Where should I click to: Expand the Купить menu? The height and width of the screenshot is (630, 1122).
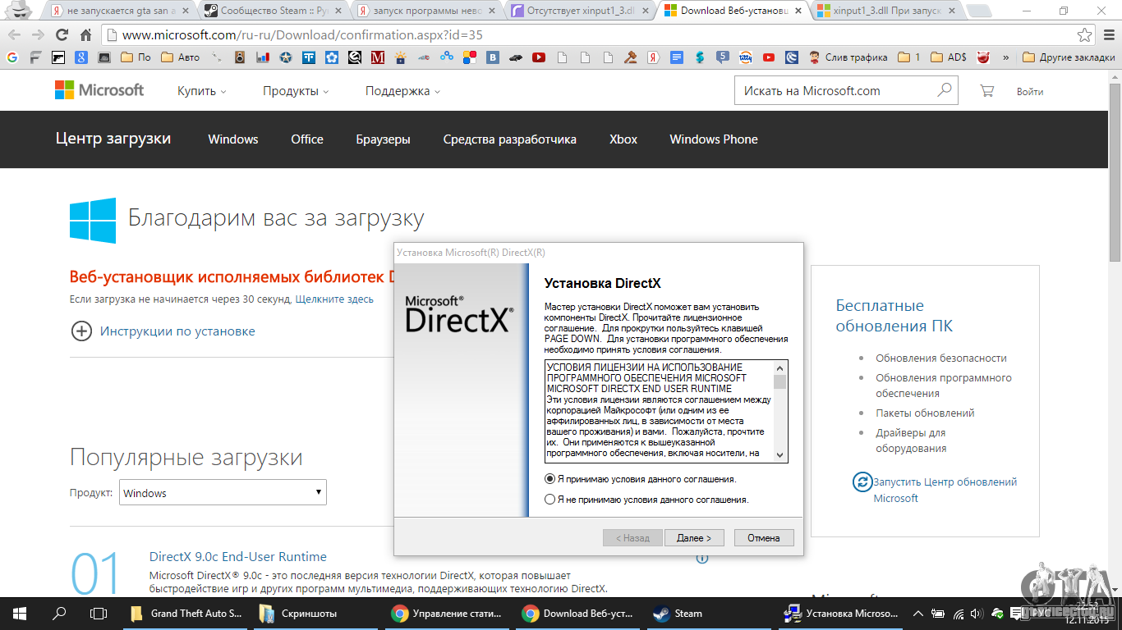[x=201, y=91]
